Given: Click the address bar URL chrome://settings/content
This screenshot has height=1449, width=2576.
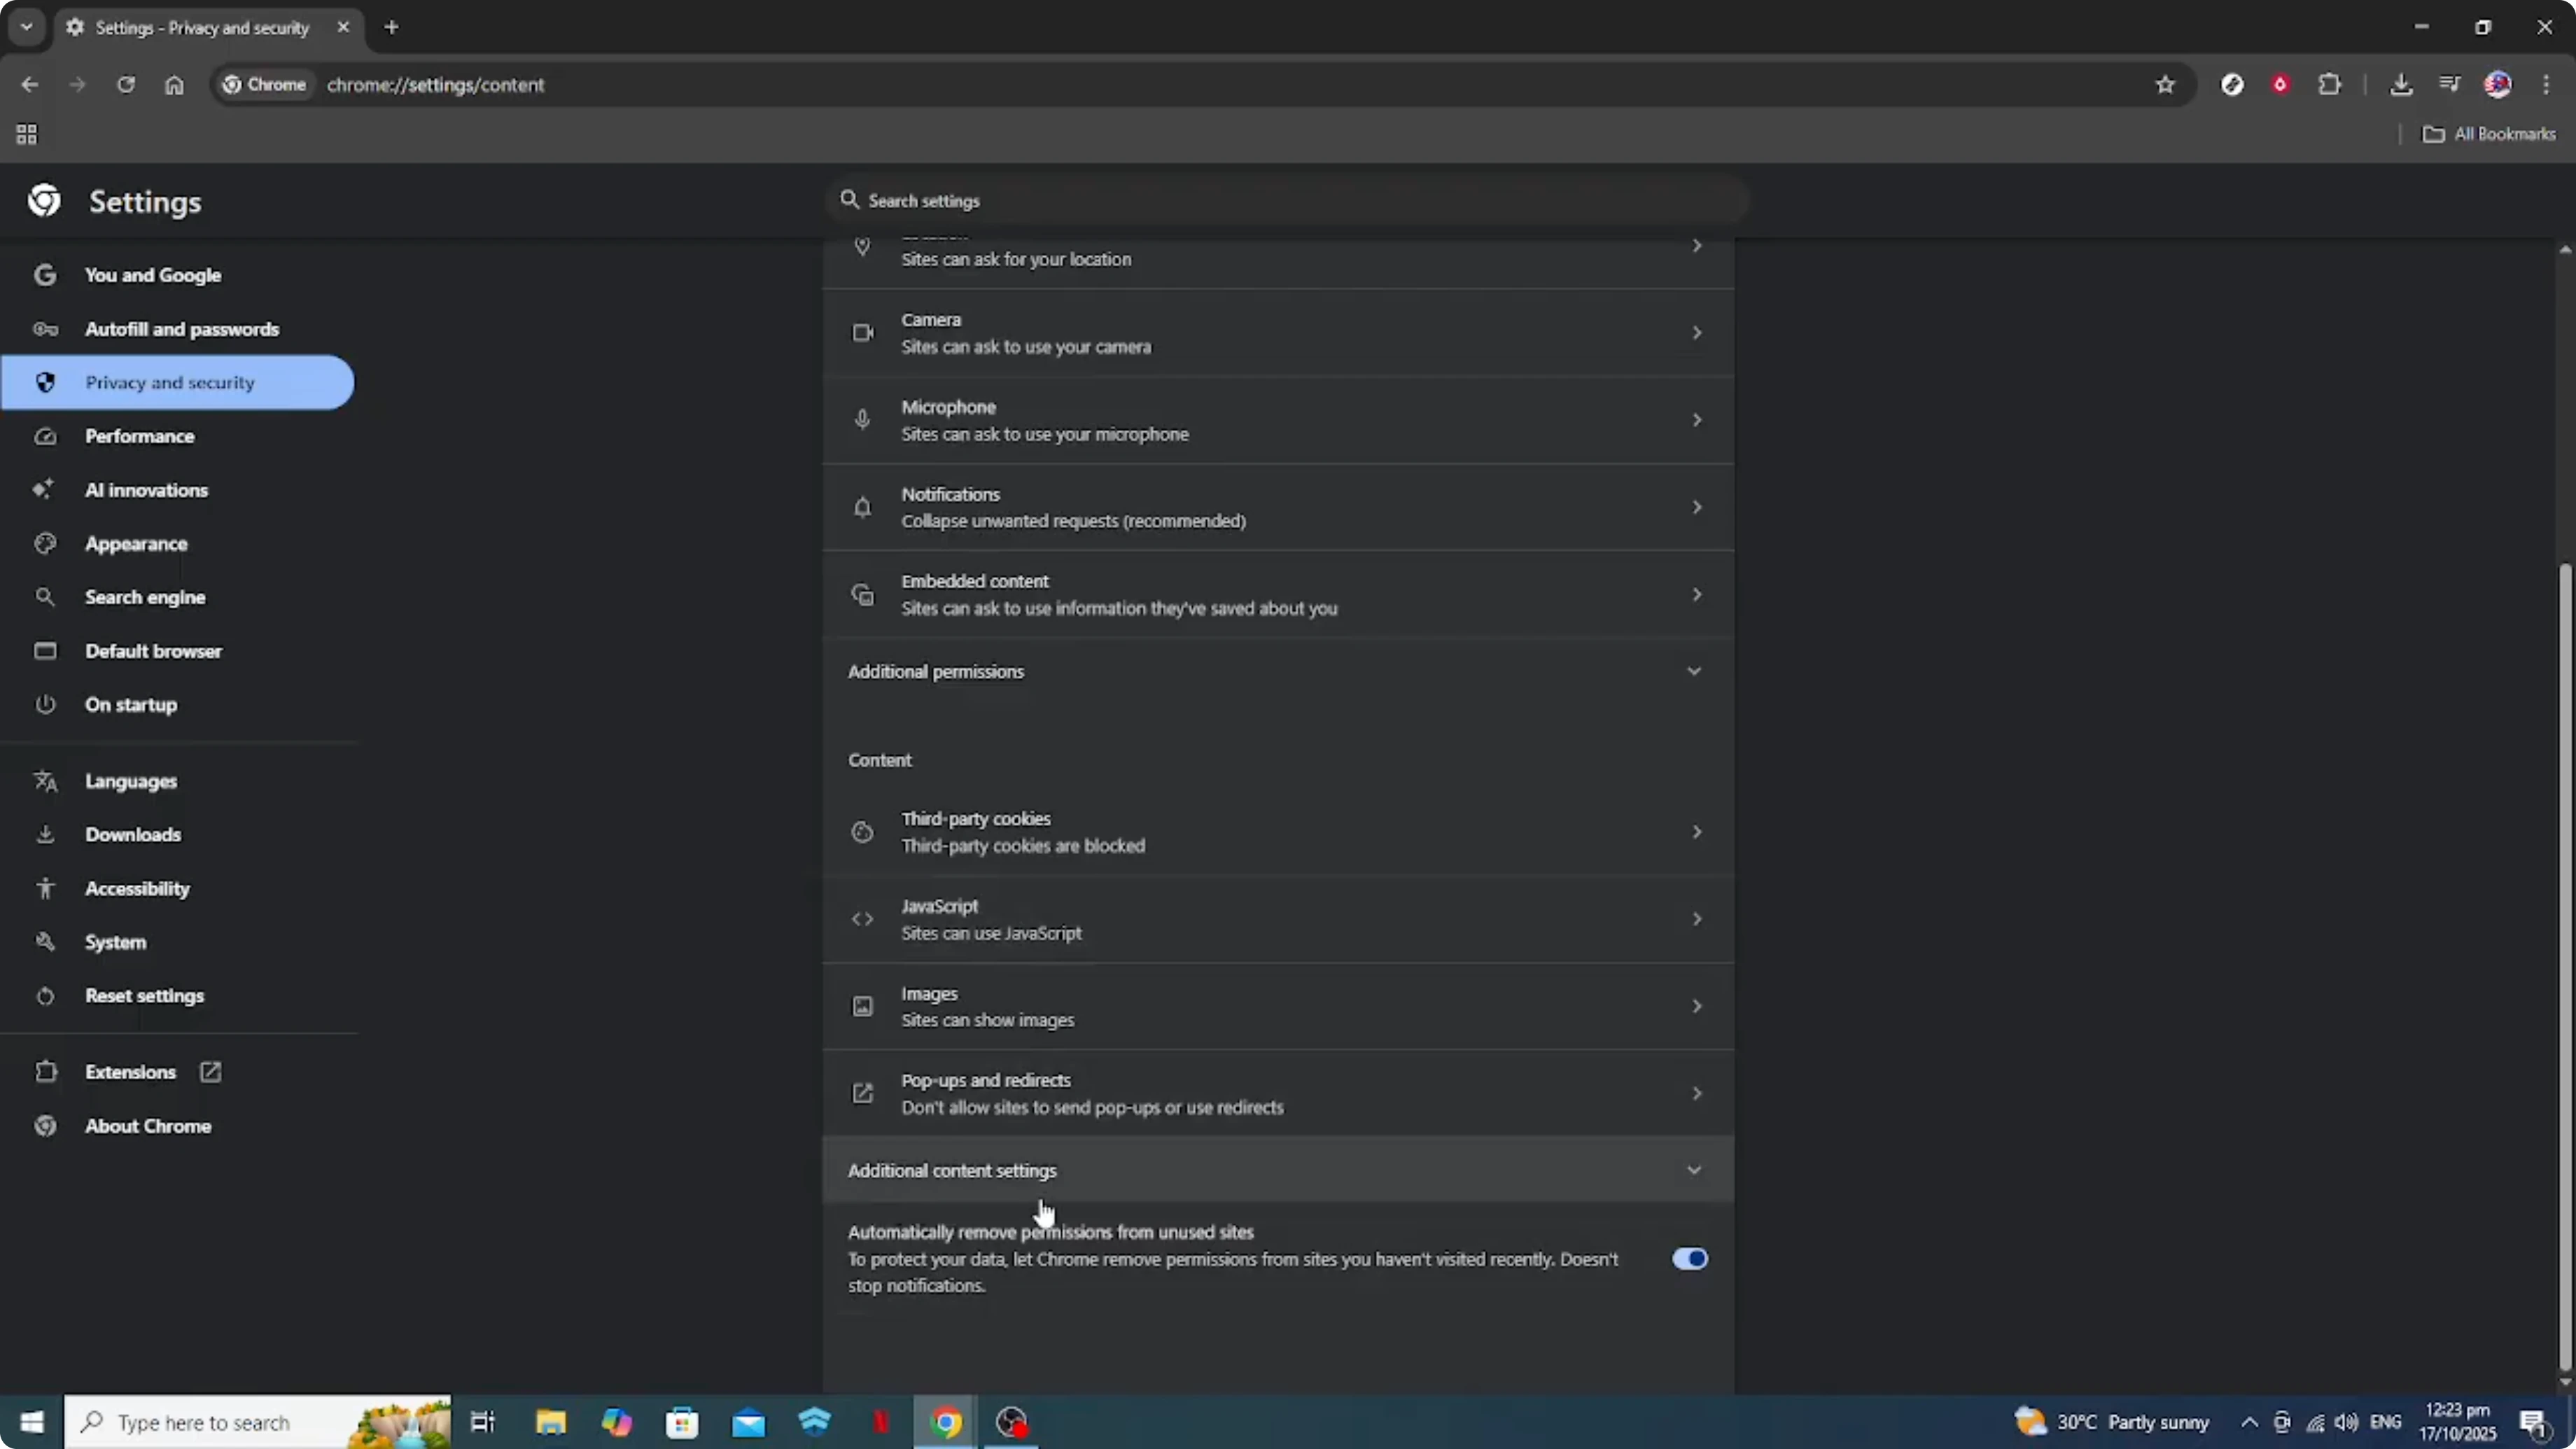Looking at the screenshot, I should (x=436, y=85).
